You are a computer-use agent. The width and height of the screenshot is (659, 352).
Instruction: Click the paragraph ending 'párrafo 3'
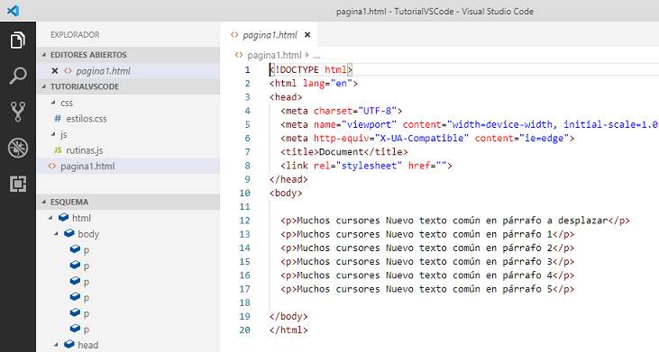pos(427,262)
